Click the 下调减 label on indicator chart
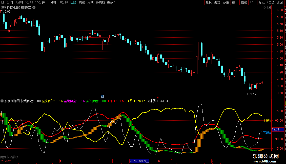The height and width of the screenshot is (164, 286). [x=267, y=133]
